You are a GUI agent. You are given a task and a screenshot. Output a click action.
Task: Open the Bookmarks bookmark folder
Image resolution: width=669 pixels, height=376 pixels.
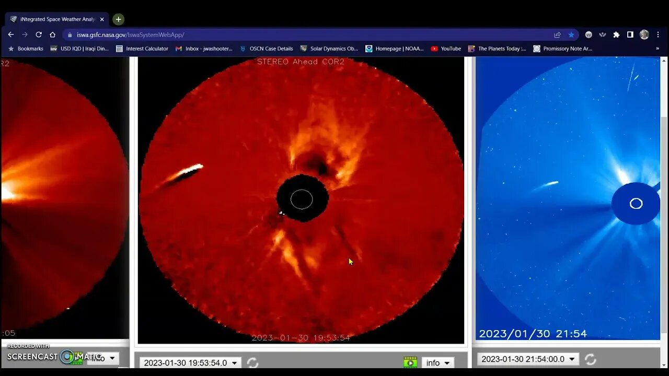26,49
